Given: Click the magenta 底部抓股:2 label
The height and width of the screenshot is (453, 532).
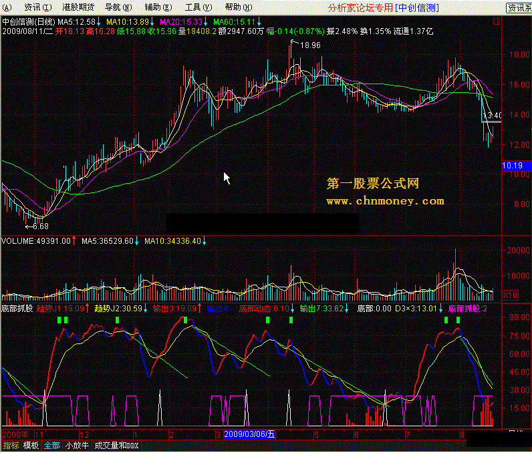Looking at the screenshot, I should coord(468,309).
